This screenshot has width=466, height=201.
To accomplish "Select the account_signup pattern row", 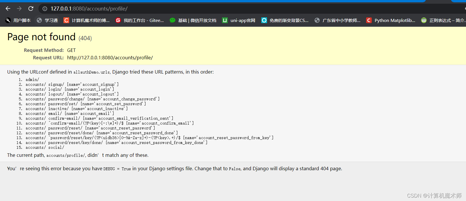I will click(72, 84).
